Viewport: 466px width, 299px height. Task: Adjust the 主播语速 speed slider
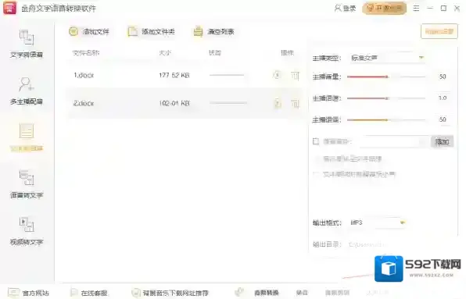tap(386, 98)
